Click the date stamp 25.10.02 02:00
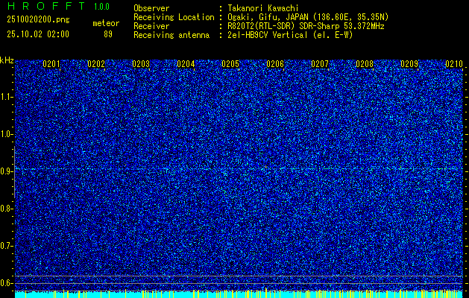 pos(38,34)
